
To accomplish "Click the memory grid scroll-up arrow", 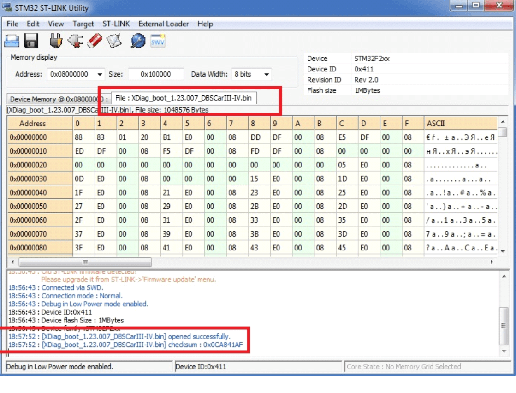I will [503, 122].
